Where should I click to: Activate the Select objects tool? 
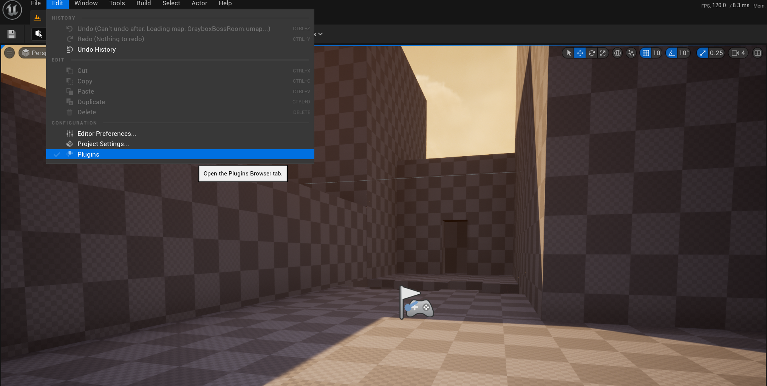click(x=569, y=53)
